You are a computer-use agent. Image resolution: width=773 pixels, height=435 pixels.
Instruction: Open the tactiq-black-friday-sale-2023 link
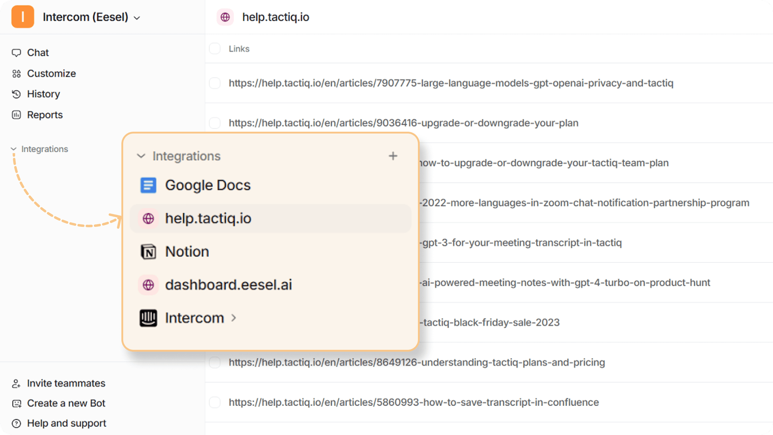(490, 322)
